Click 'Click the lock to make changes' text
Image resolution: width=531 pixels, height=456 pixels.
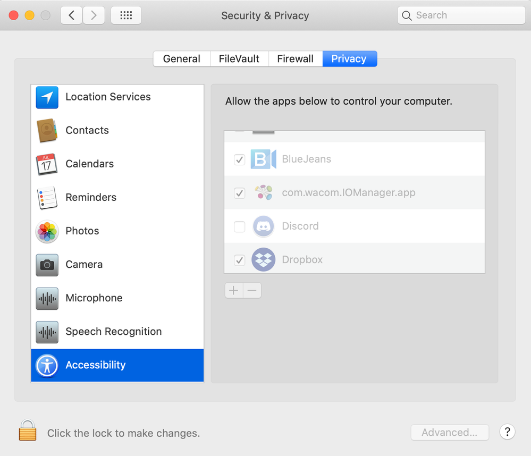pos(124,433)
